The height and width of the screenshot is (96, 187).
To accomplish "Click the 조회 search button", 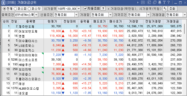I will click(172, 9).
